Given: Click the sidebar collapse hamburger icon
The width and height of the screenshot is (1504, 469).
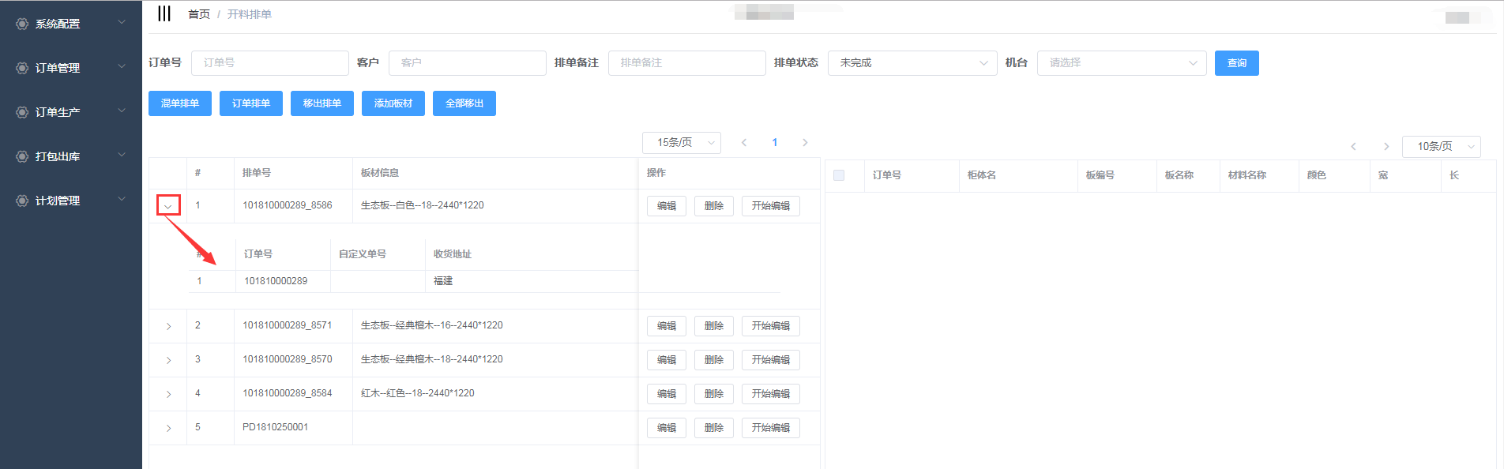Looking at the screenshot, I should pos(164,13).
